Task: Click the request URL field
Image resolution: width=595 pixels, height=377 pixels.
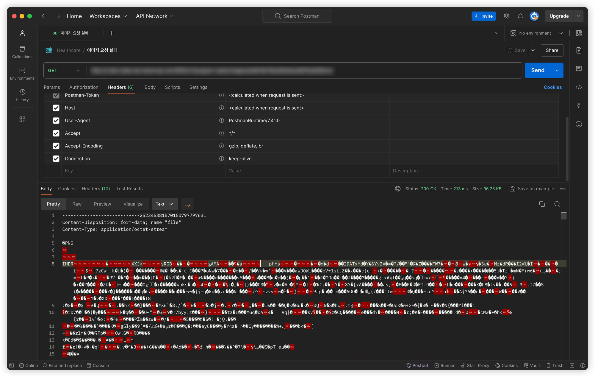Action: [303, 70]
